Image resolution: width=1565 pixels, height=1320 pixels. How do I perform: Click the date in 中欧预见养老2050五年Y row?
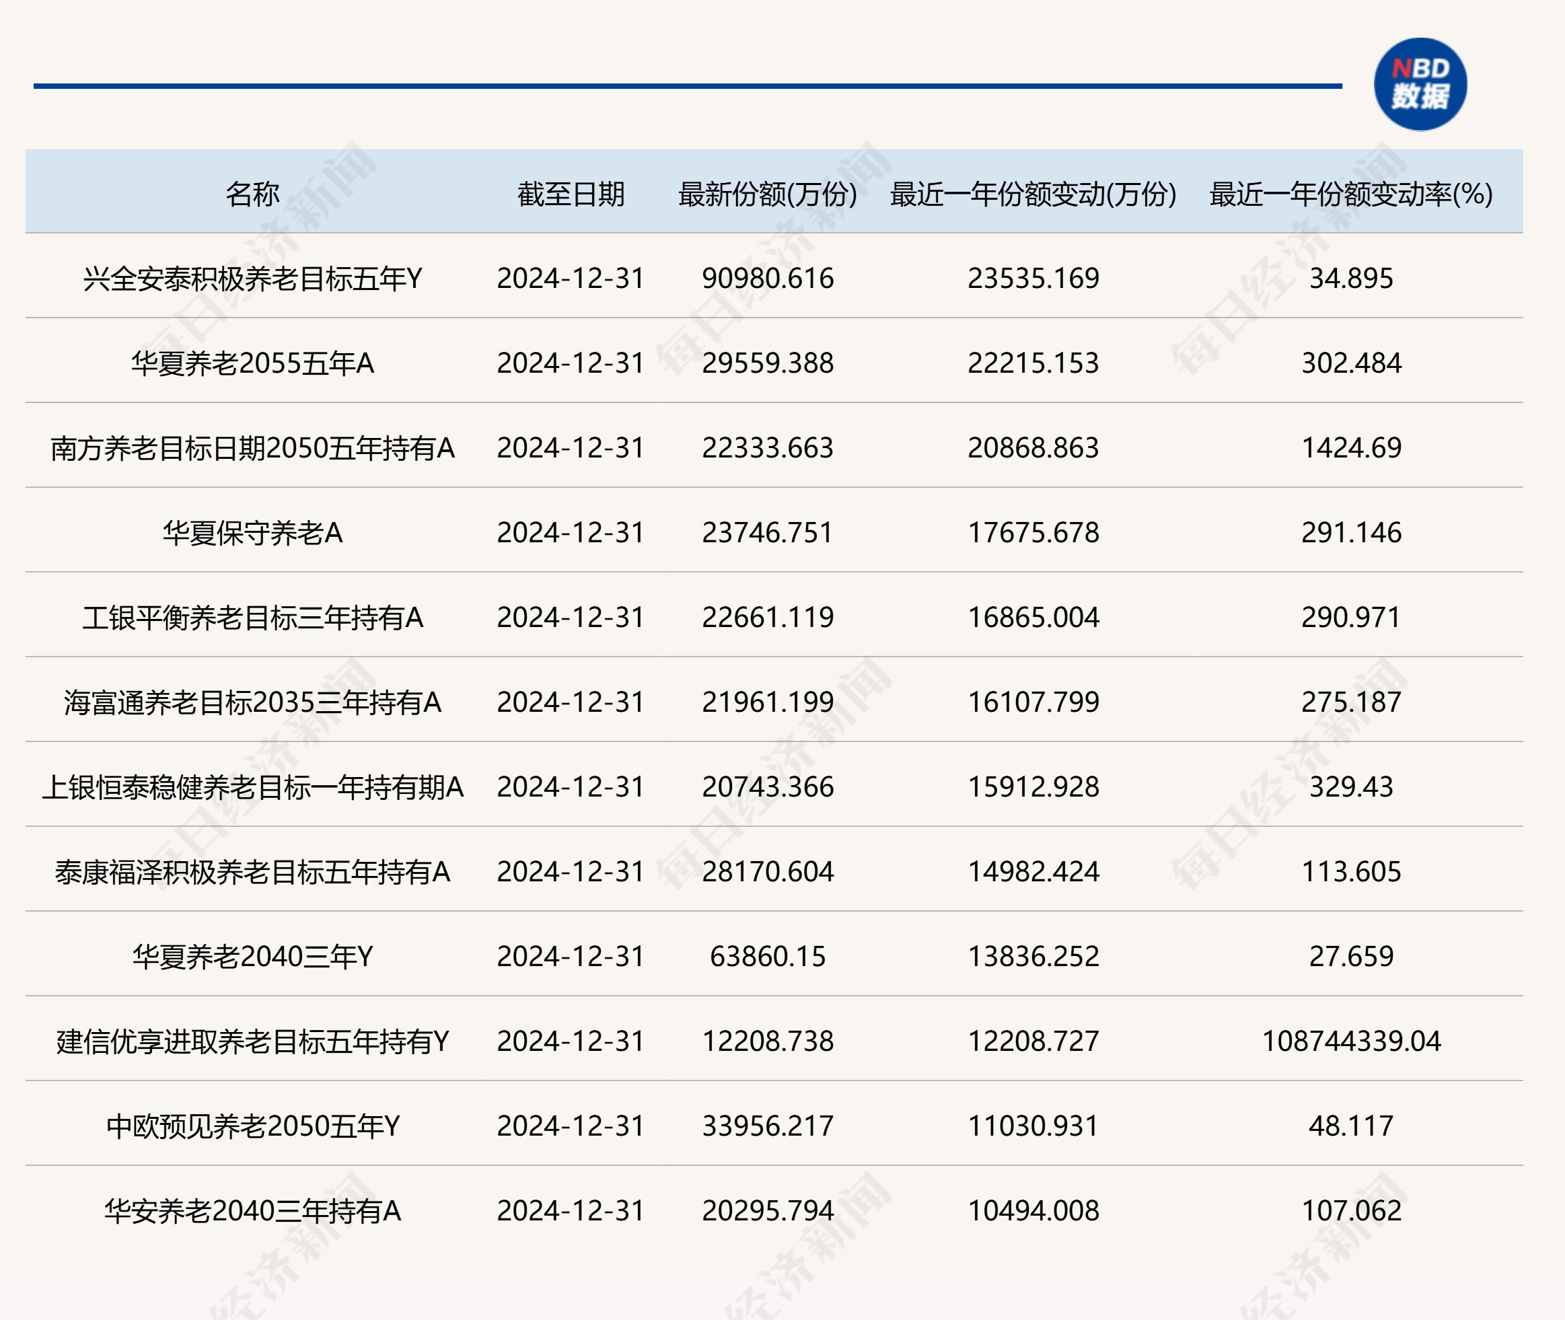(571, 1126)
